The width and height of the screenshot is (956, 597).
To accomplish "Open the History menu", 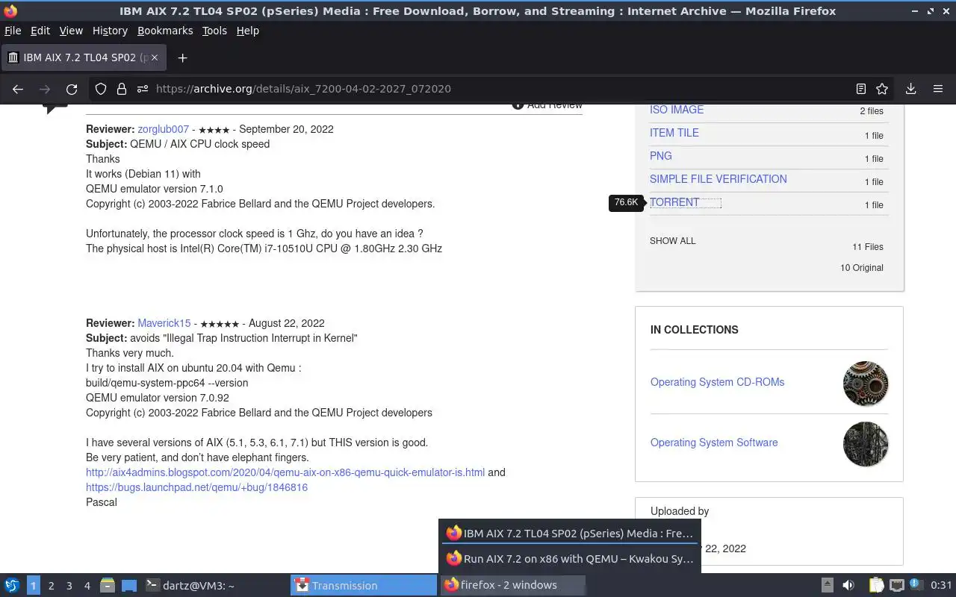I will click(x=110, y=31).
